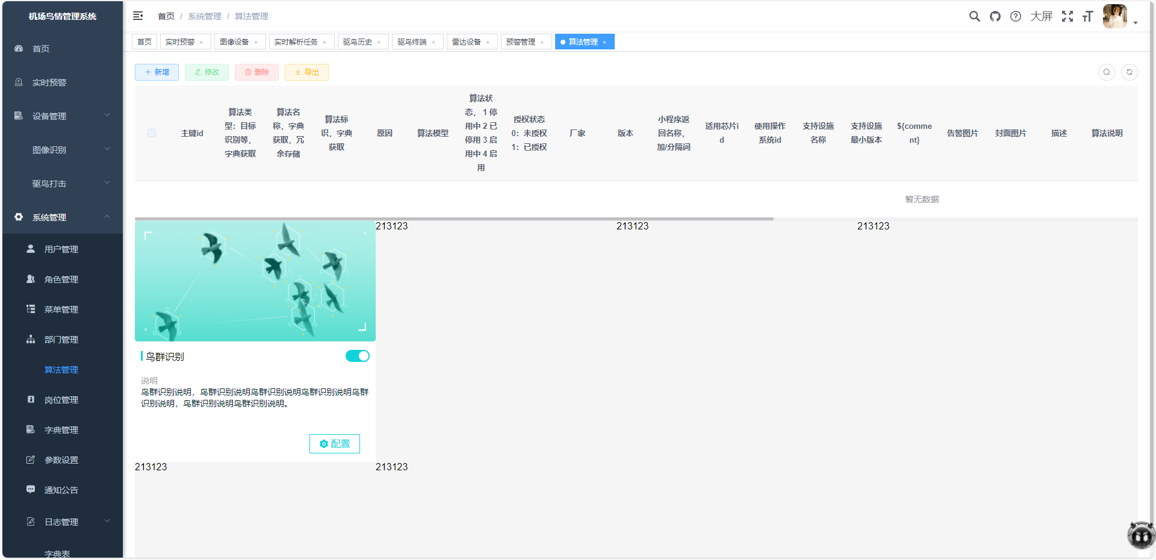This screenshot has width=1156, height=560.
Task: Click the 删除 delete button
Action: coord(256,72)
